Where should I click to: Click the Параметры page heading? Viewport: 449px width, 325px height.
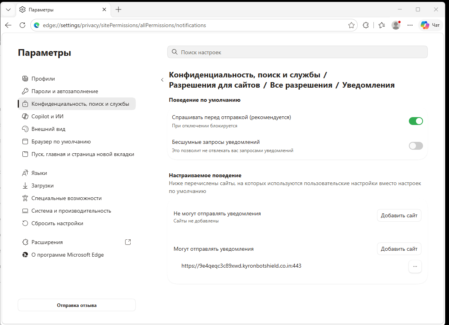click(x=44, y=53)
